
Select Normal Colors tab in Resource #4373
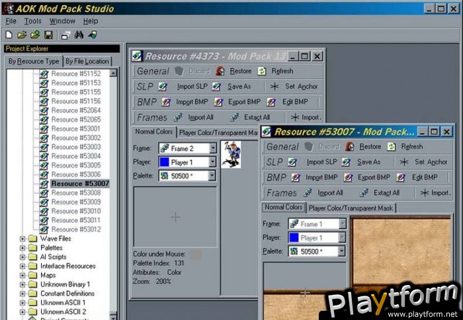coord(153,132)
